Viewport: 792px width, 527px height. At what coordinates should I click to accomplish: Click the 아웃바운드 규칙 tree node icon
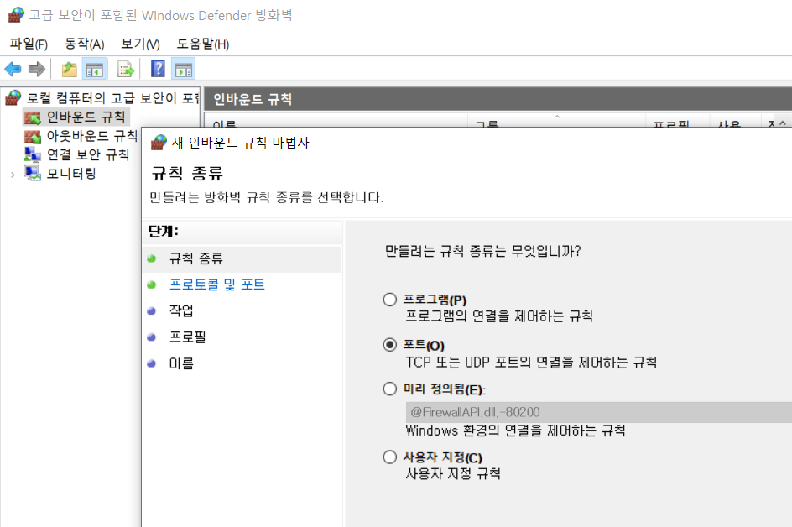[33, 137]
